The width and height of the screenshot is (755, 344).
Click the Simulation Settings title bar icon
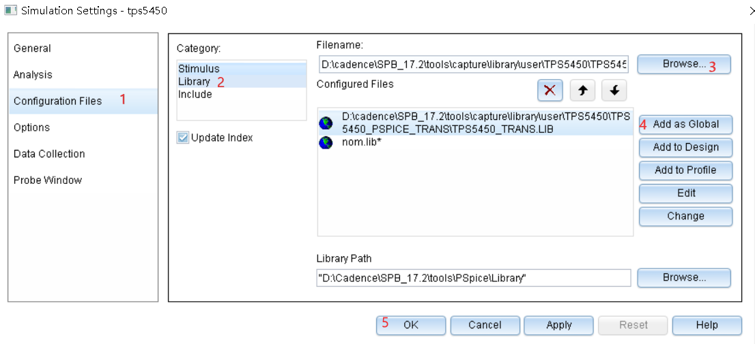tap(10, 10)
